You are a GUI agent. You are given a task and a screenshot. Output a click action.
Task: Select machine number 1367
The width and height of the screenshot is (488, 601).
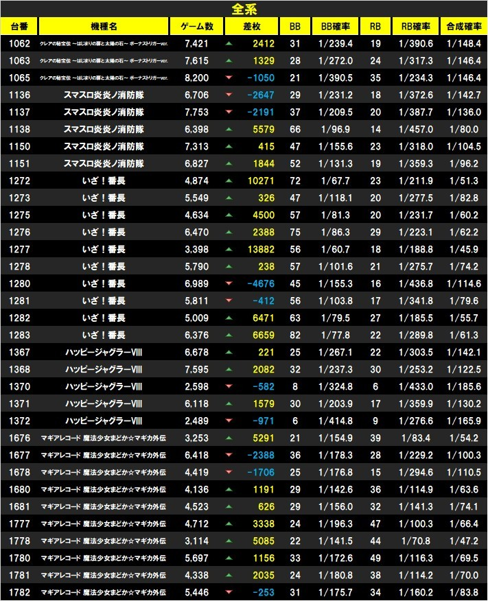coord(19,352)
